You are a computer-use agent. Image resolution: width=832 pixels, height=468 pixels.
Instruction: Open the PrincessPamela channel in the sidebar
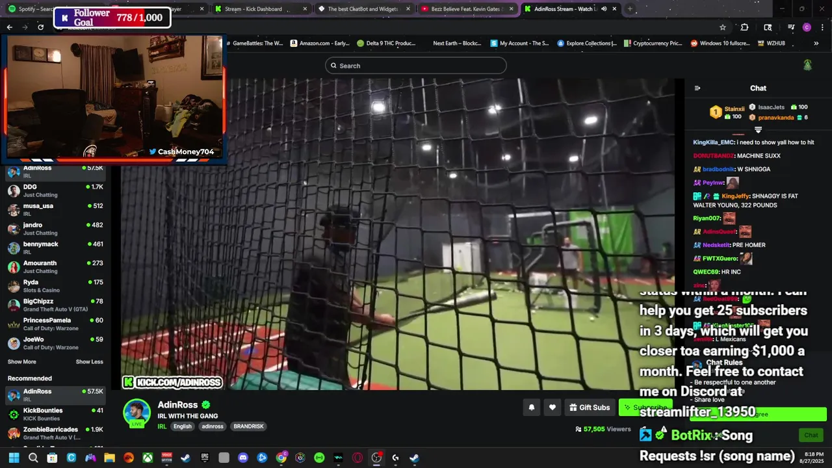click(x=55, y=324)
